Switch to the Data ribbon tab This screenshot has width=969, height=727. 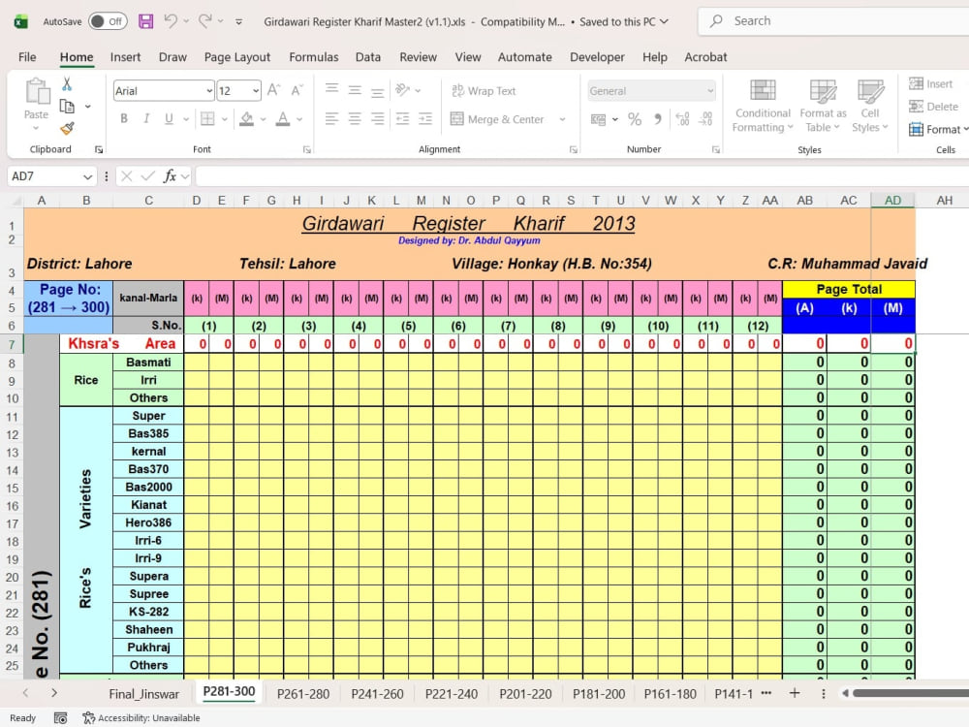(x=367, y=57)
